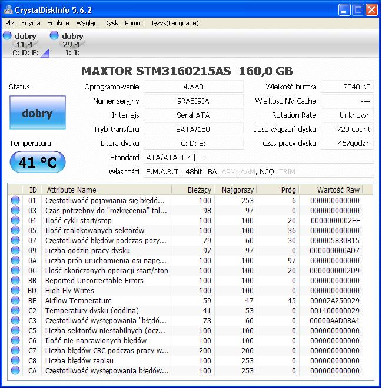Viewport: 382px width, 388px height.
Task: Click raw value 000005830B15
Action: (x=335, y=241)
